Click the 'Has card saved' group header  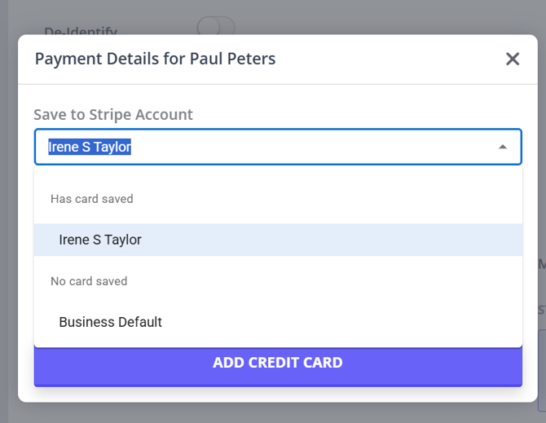(91, 199)
